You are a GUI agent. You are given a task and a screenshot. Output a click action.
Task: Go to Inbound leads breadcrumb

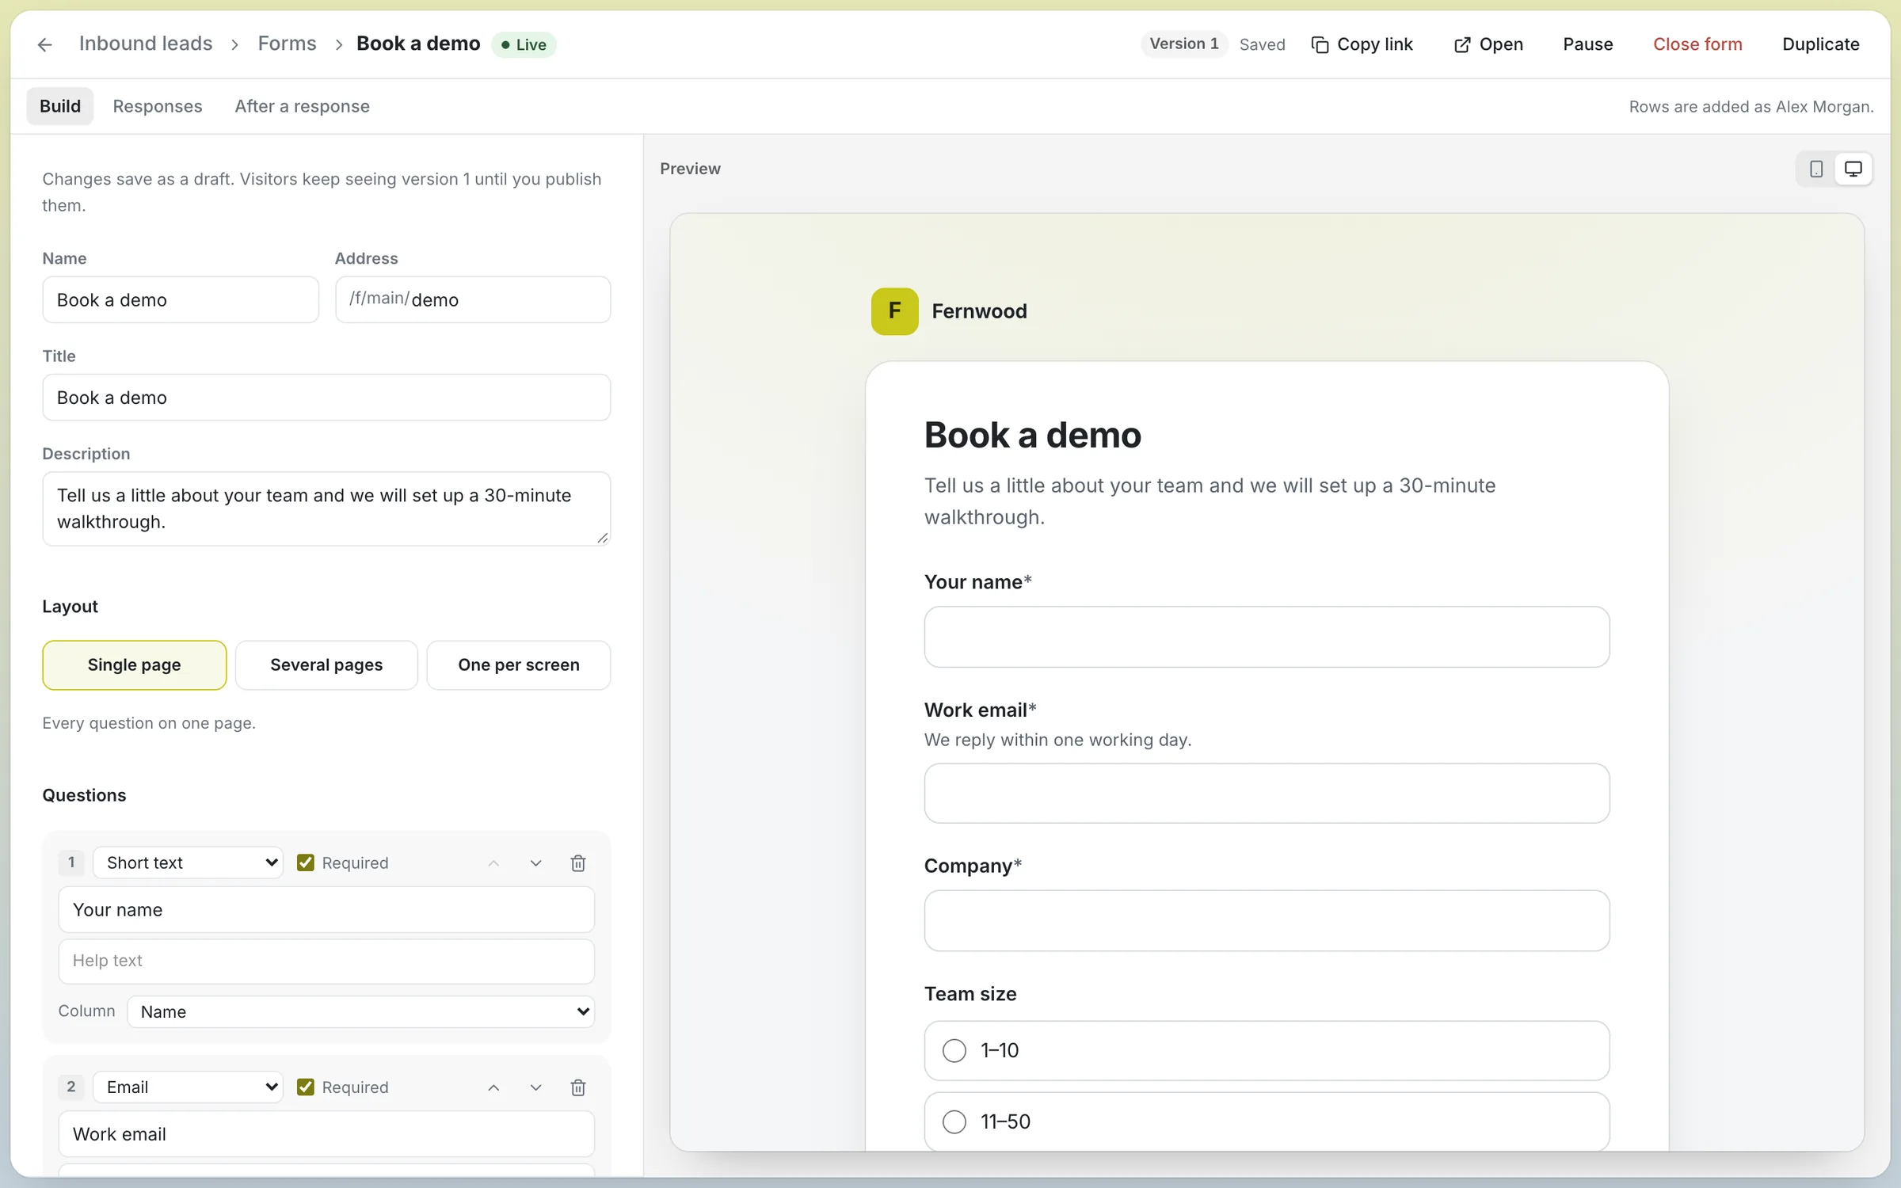point(146,44)
